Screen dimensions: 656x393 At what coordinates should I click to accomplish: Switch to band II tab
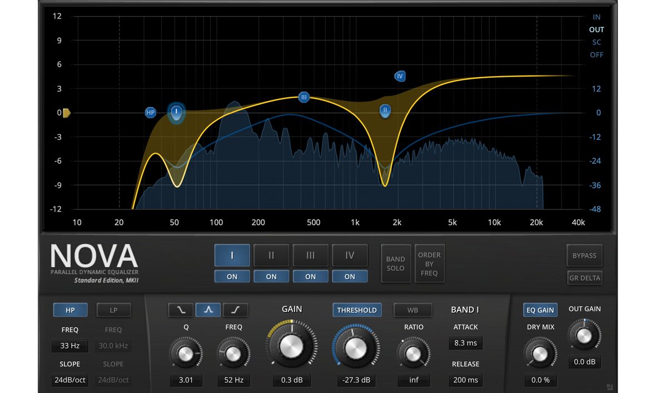[x=271, y=255]
